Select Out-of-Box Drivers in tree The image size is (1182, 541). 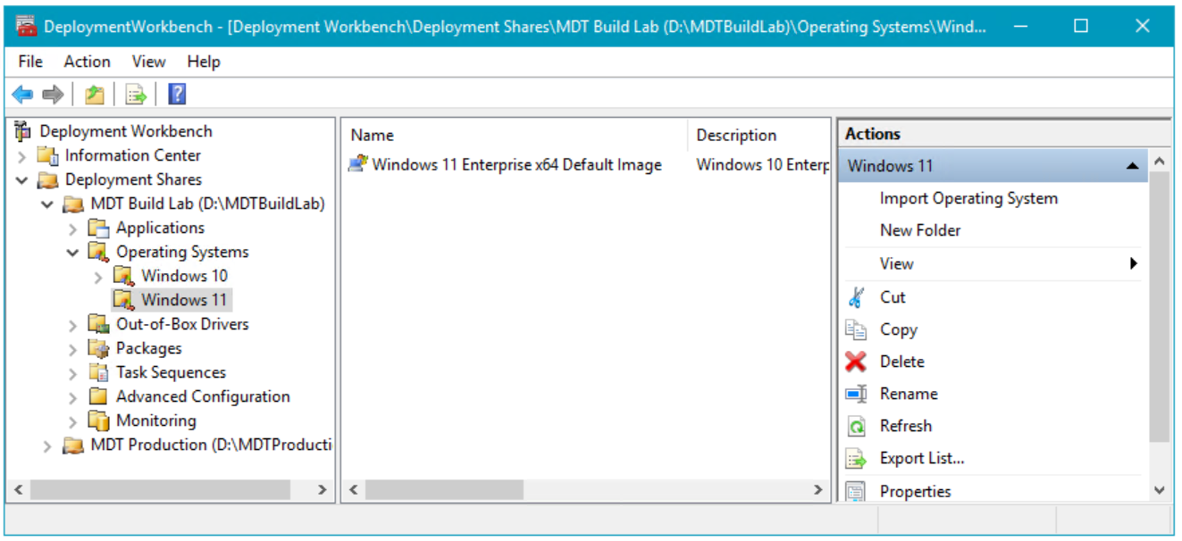coord(182,324)
